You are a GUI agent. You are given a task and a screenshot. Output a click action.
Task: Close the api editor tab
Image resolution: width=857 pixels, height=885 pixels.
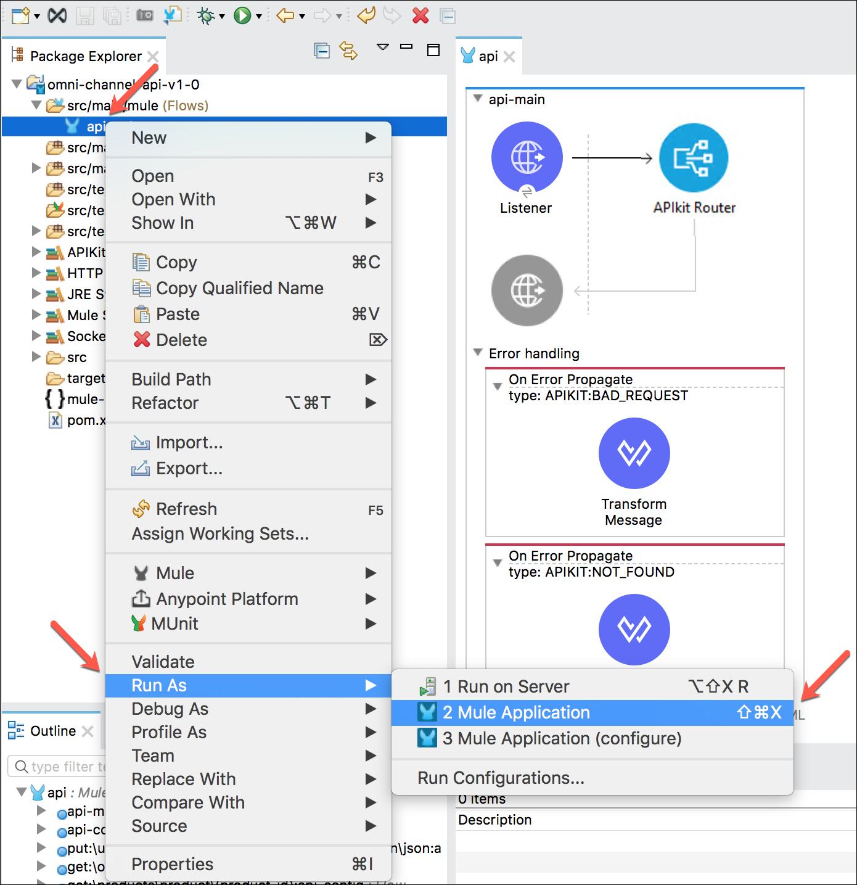509,57
